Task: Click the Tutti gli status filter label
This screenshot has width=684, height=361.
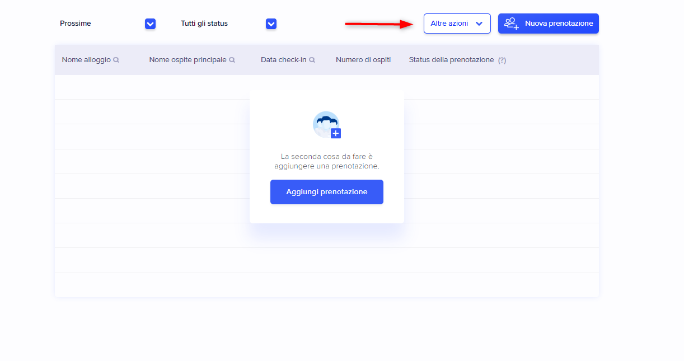Action: (204, 24)
